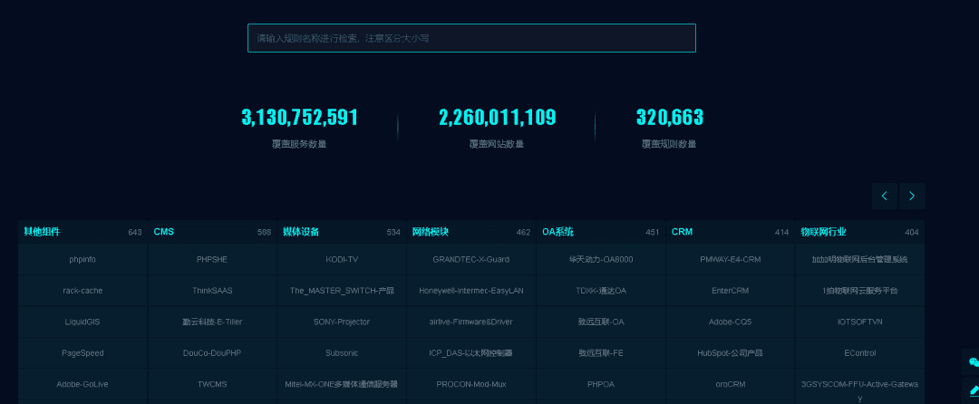979x404 pixels.
Task: Choose the Honeywell-Intermec-EasyLAN rule
Action: coord(471,291)
